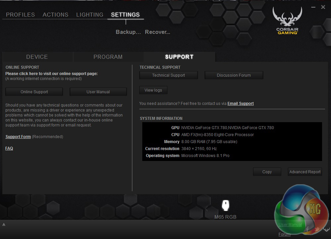331x239 pixels.
Task: Open the User Manual button
Action: coord(98,92)
